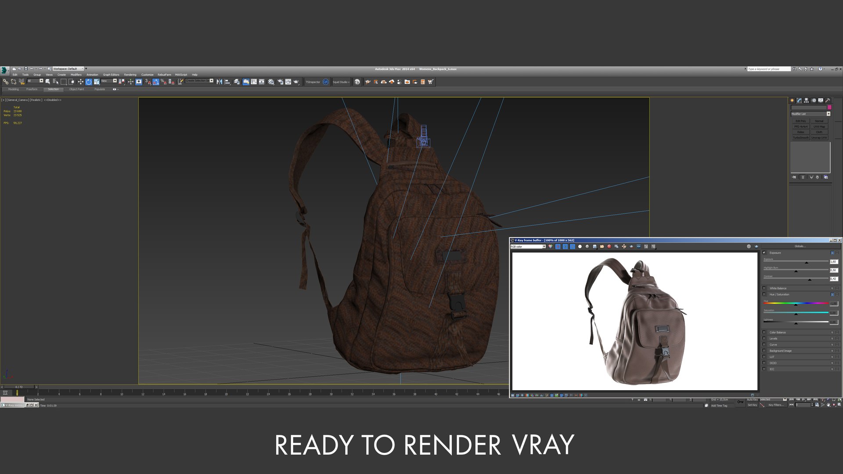Click the shopping cart icon in toolbar
The height and width of the screenshot is (474, 843).
click(430, 82)
